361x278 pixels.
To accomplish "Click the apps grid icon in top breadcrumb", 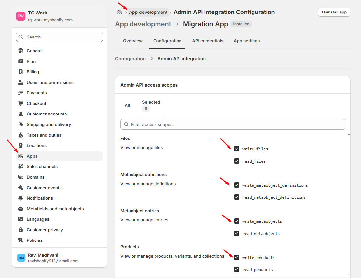I will click(x=120, y=12).
